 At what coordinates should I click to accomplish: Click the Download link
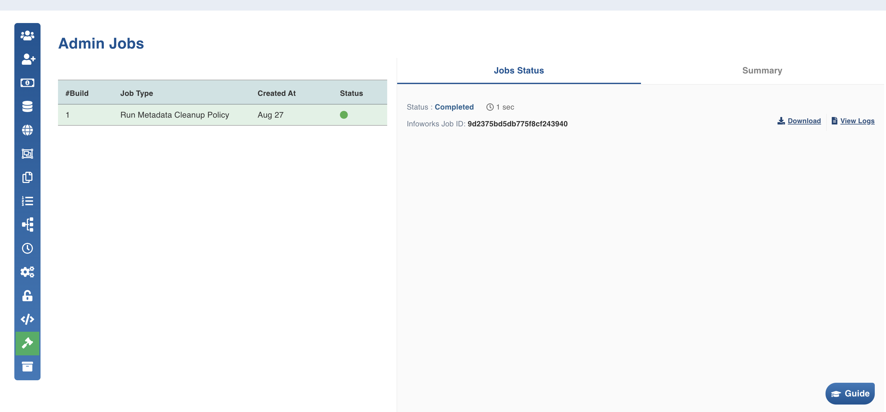804,121
